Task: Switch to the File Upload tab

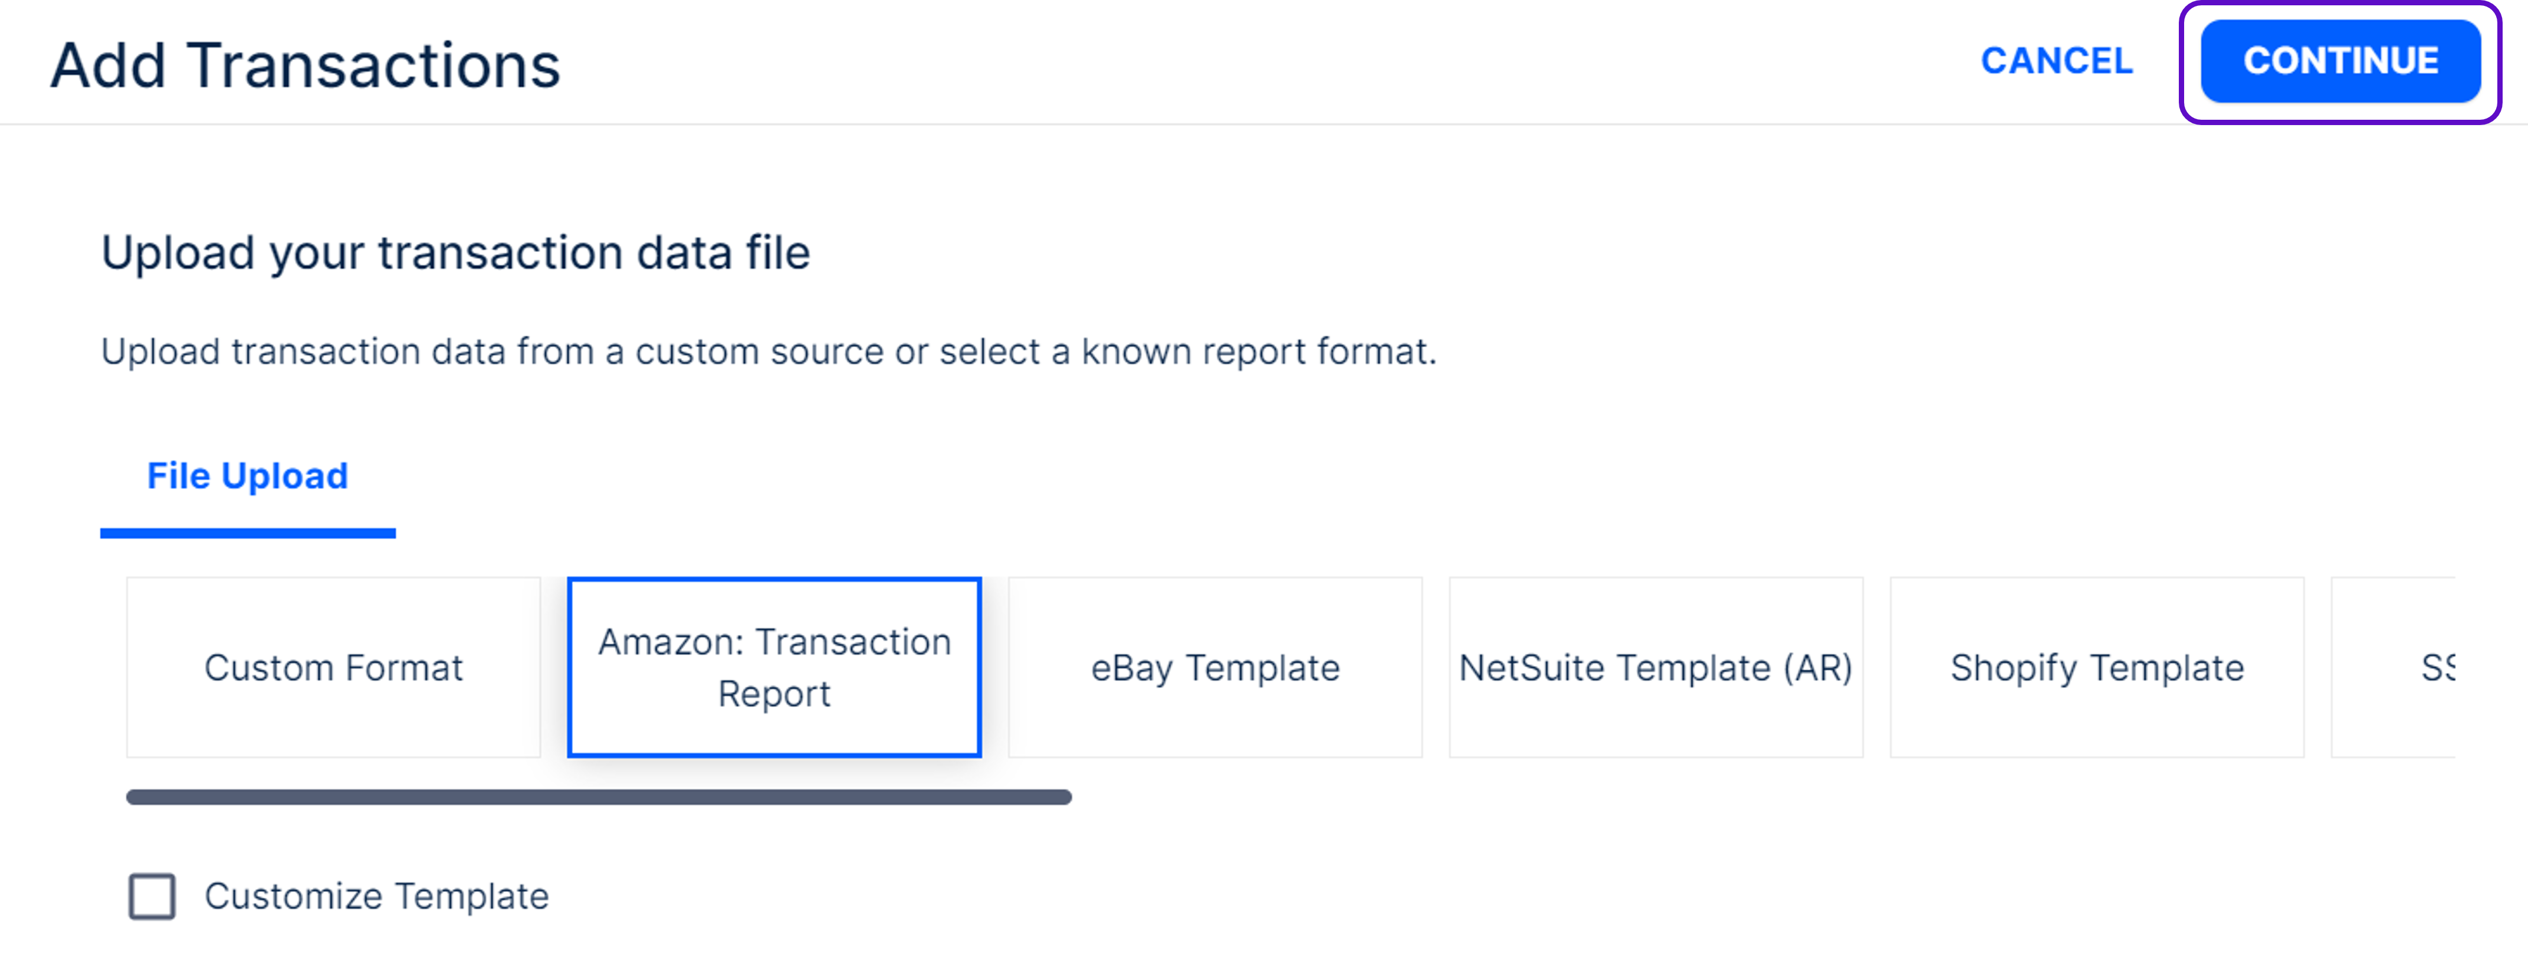Action: coord(247,476)
